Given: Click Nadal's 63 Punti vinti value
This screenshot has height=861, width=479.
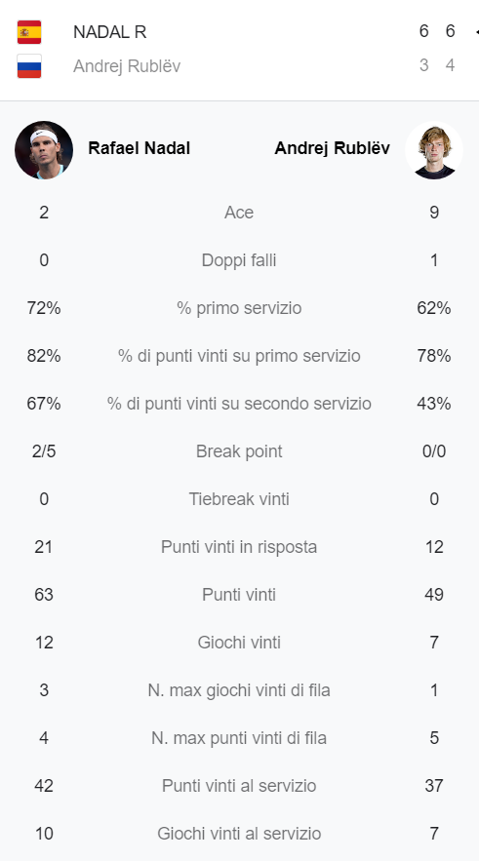Looking at the screenshot, I should (x=44, y=595).
